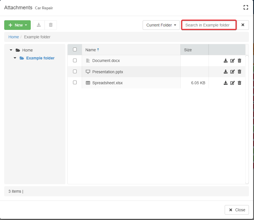Click the toolbar delete selected button
The image size is (254, 220).
51,25
